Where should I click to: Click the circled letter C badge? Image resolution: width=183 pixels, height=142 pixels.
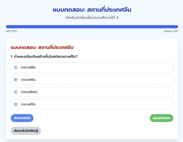pyautogui.click(x=16, y=92)
